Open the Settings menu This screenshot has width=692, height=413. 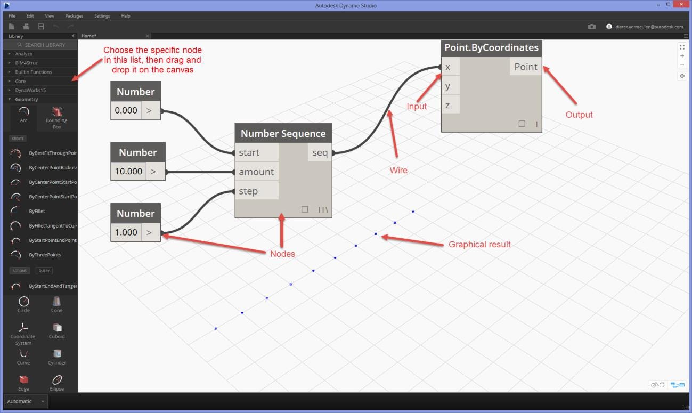click(102, 16)
